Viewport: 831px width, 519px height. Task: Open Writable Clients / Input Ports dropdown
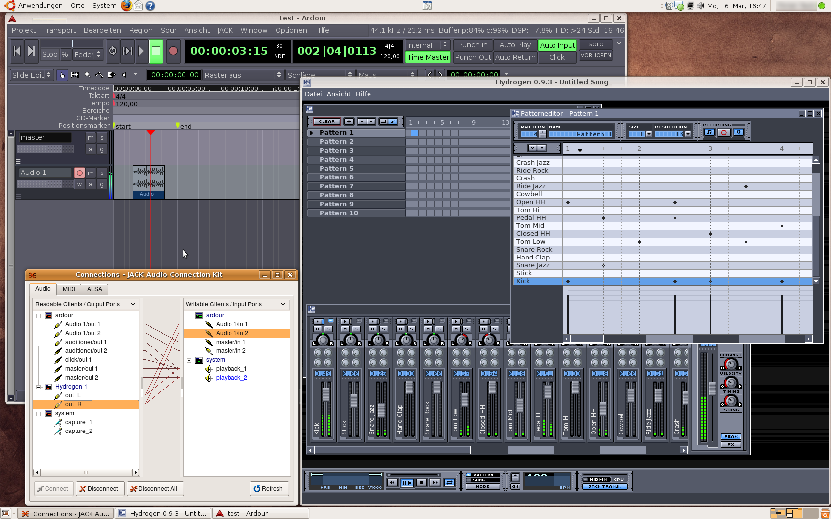237,304
